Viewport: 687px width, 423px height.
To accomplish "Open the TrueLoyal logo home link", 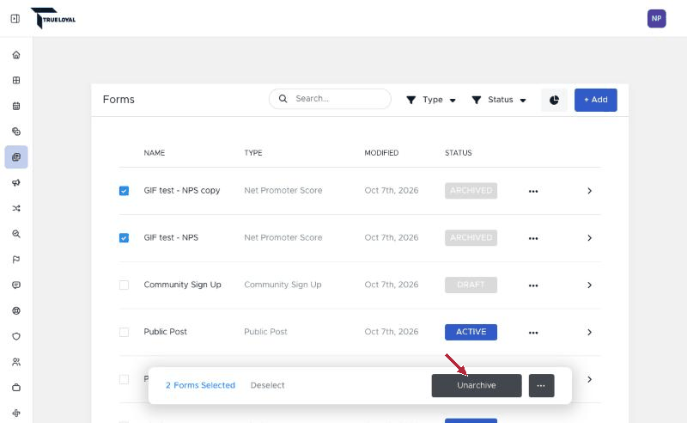I will click(x=53, y=18).
